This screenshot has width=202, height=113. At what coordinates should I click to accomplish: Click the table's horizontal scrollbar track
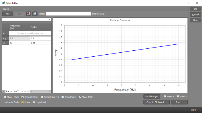(x=40, y=91)
